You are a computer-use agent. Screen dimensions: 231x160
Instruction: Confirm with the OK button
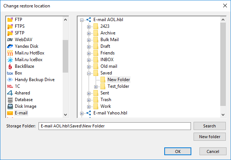[x=178, y=151]
